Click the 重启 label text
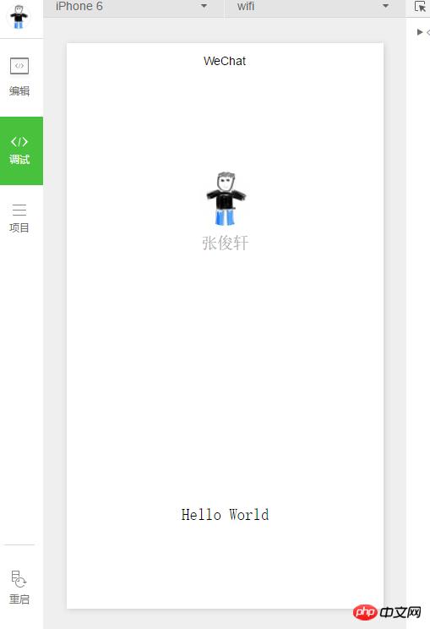Screen dimensions: 430x629 coord(19,599)
